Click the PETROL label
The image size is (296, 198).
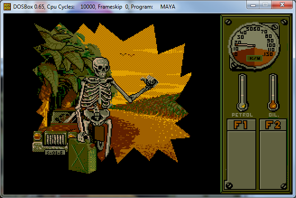click(242, 115)
